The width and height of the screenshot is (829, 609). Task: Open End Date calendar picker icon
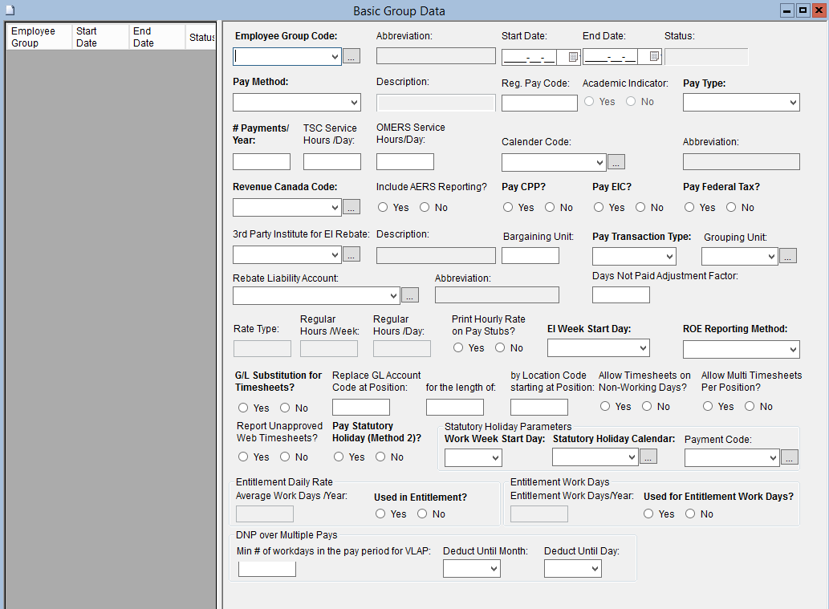654,57
